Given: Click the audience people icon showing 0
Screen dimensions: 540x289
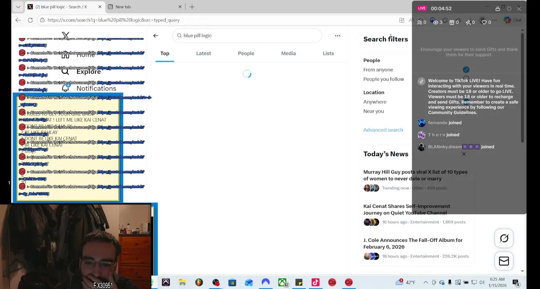Looking at the screenshot, I should point(419,22).
